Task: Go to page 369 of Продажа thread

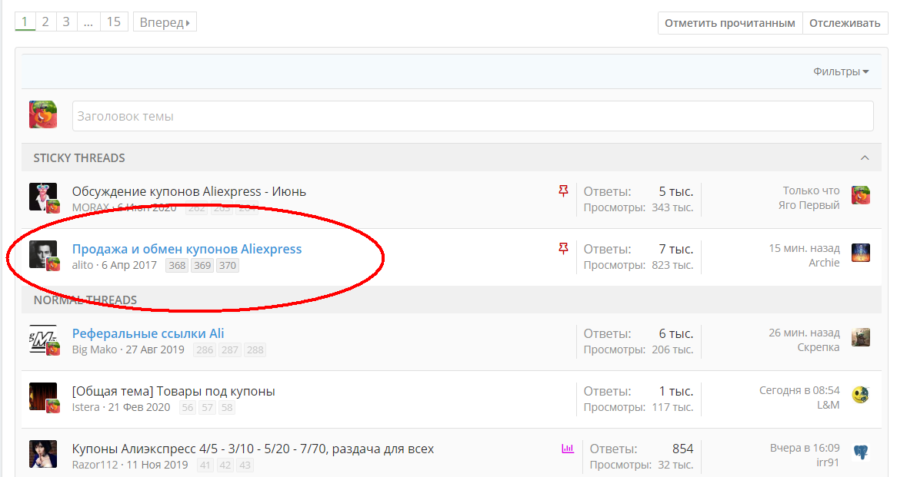Action: coord(202,266)
